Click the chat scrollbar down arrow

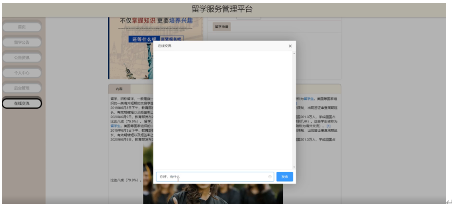(x=294, y=167)
